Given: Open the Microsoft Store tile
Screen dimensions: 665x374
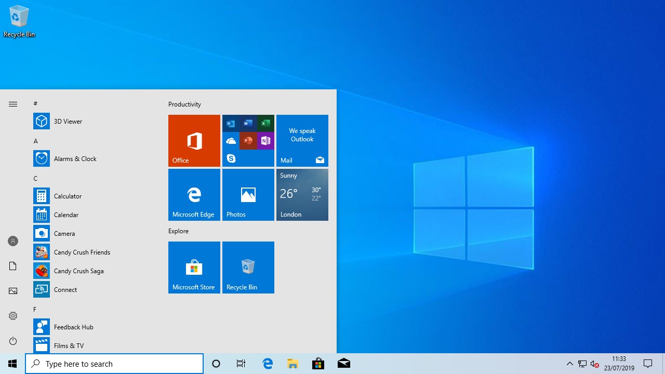Looking at the screenshot, I should pyautogui.click(x=194, y=268).
